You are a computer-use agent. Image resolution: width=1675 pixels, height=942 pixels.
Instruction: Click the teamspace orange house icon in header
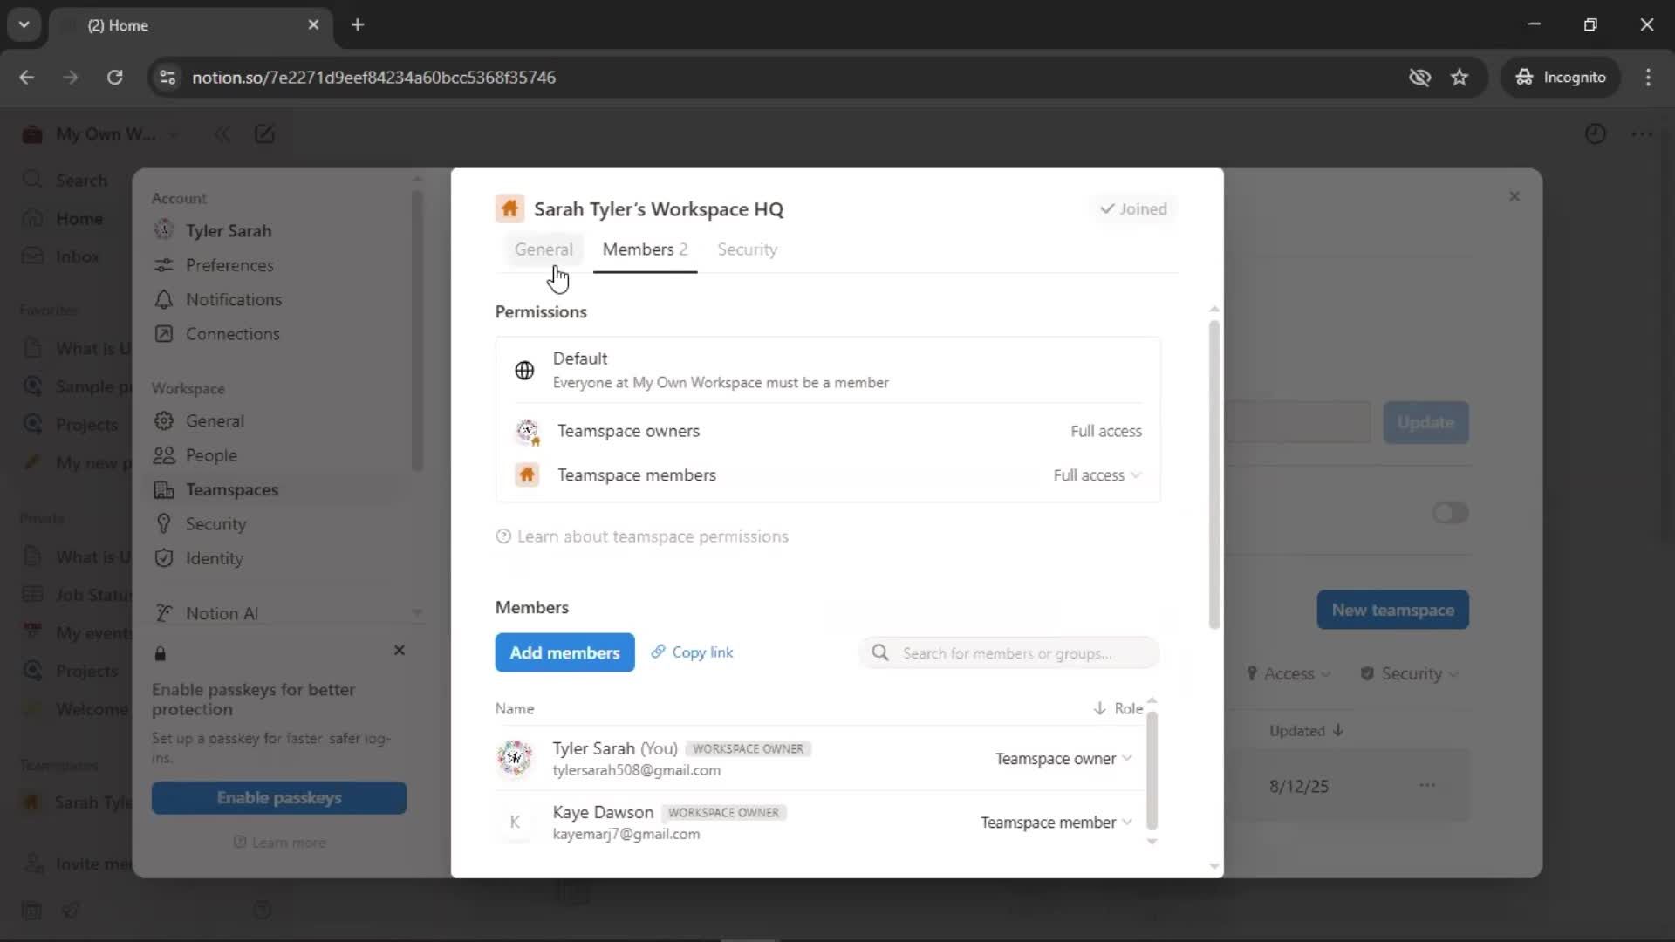coord(509,209)
